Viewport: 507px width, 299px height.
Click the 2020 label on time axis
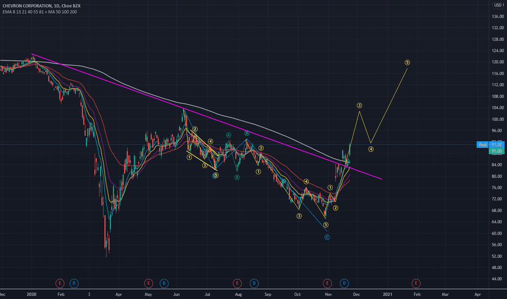pyautogui.click(x=32, y=294)
